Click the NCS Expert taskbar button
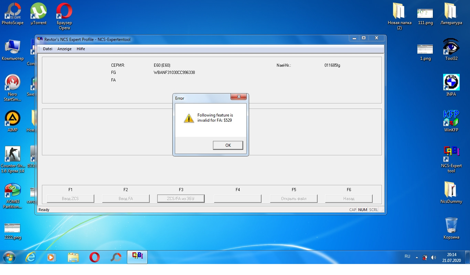Image resolution: width=470 pixels, height=275 pixels. click(137, 257)
